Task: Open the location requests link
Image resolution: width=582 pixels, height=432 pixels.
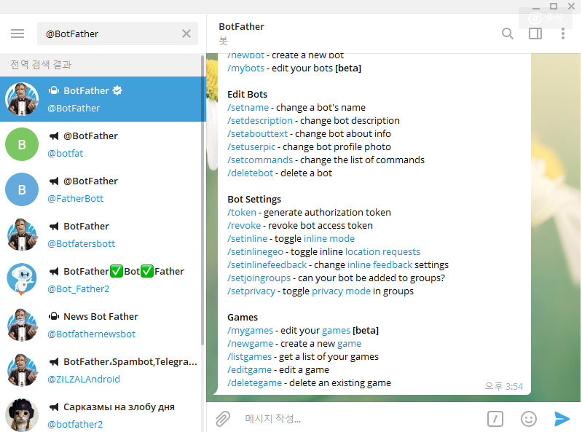Action: pyautogui.click(x=382, y=252)
